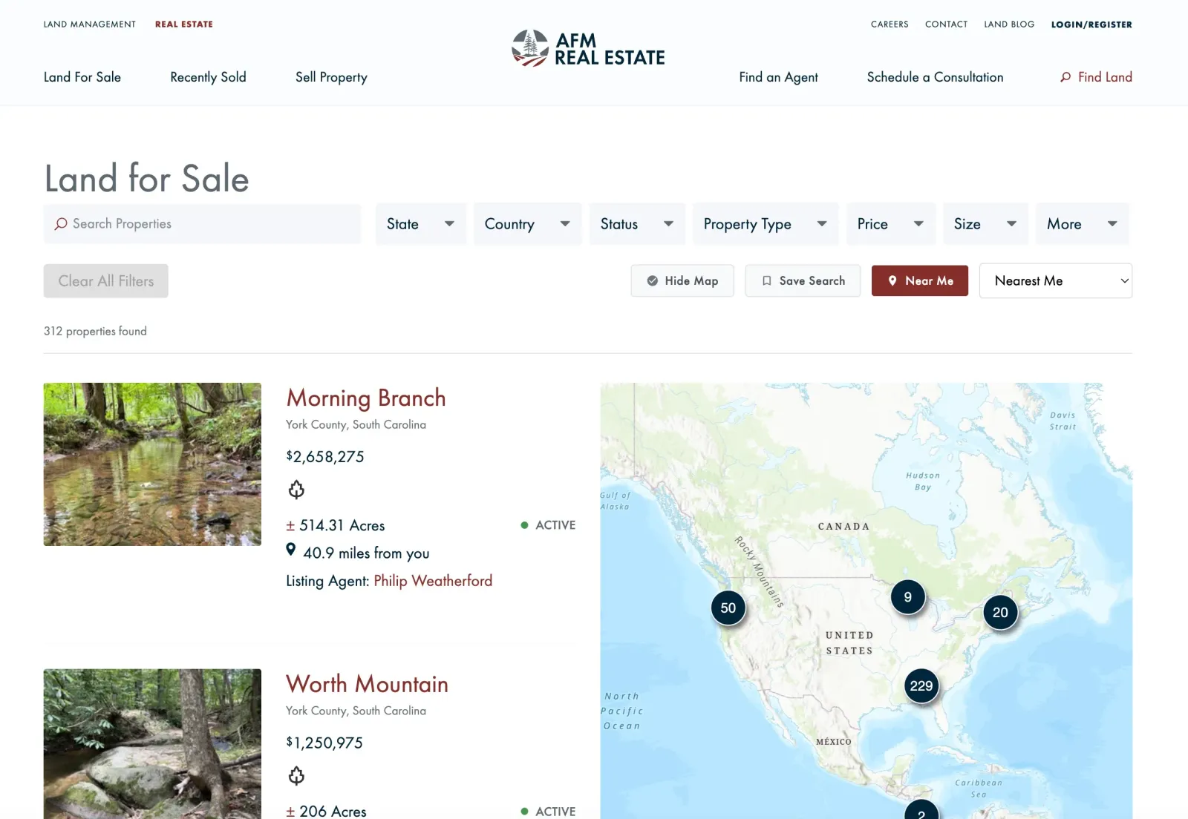This screenshot has width=1188, height=819.
Task: Open the Recently Sold menu item
Action: pos(208,76)
